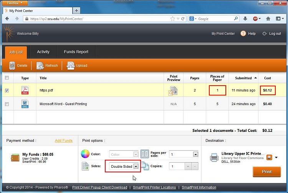The image size is (288, 193).
Task: Click the Upload icon in toolbar
Action: (71, 65)
